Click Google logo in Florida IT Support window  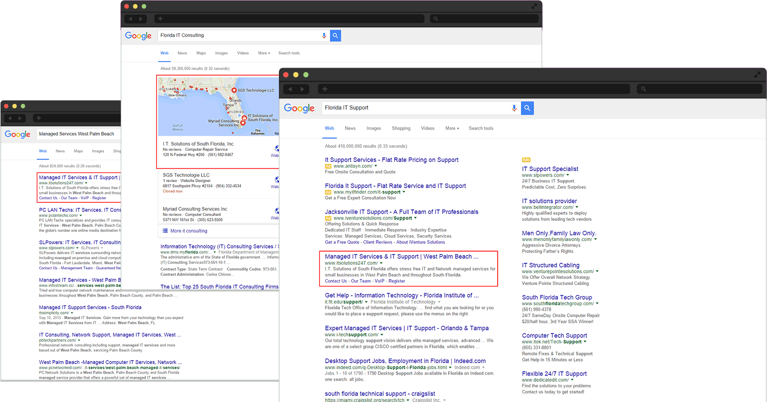(x=299, y=108)
